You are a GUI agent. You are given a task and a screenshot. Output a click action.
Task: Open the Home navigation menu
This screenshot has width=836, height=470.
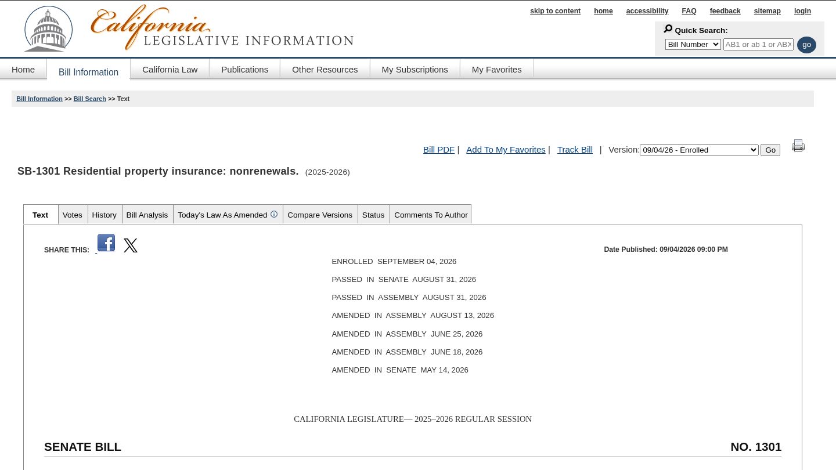23,70
